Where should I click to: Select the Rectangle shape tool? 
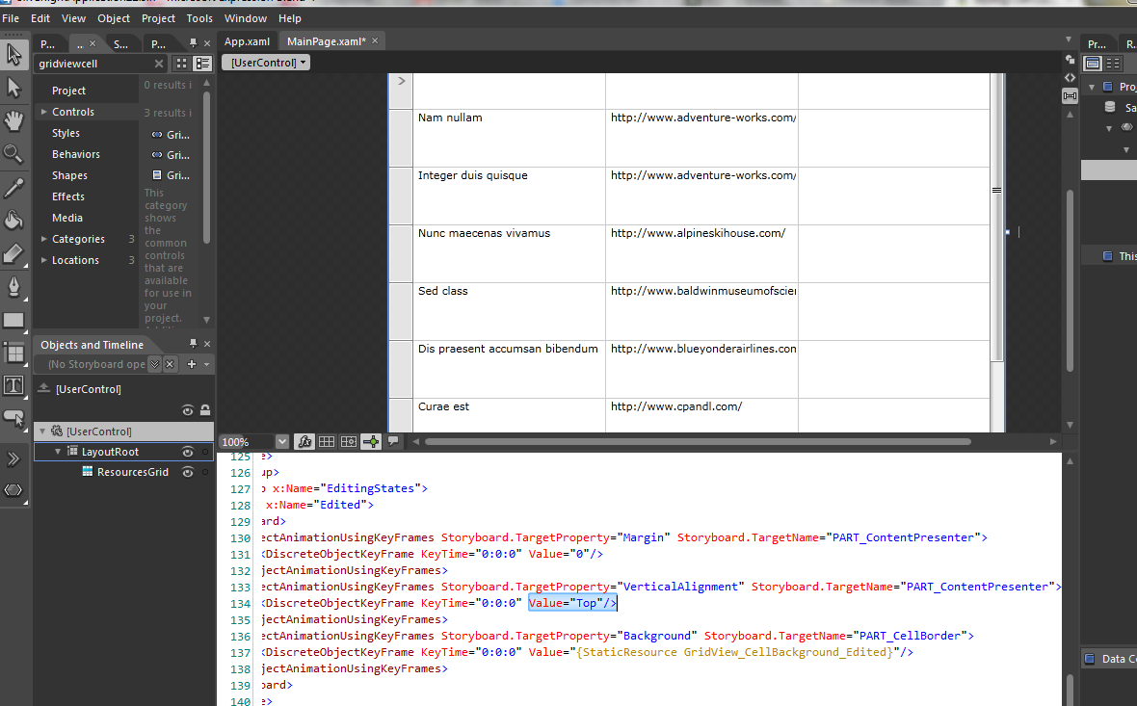[x=13, y=321]
